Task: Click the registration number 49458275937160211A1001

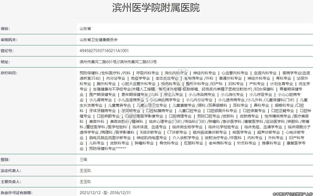Action: pyautogui.click(x=104, y=51)
